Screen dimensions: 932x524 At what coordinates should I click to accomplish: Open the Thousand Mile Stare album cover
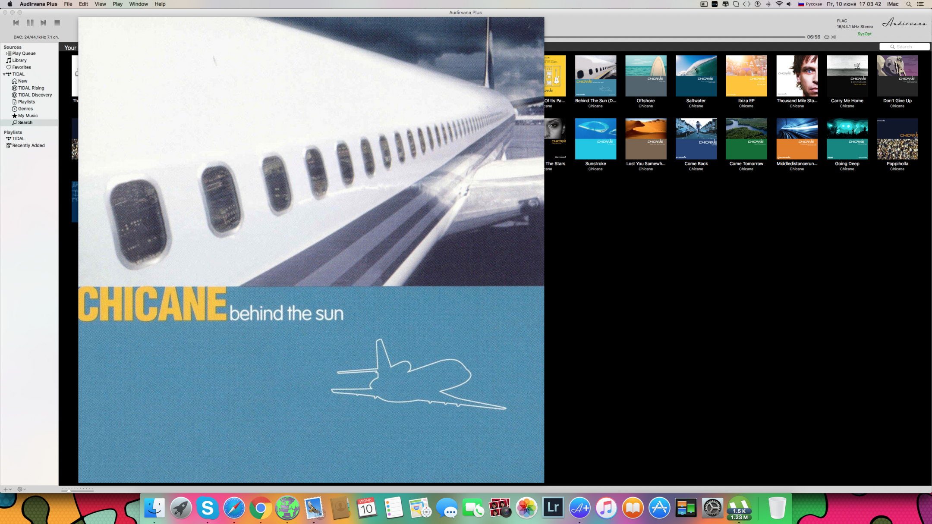point(797,75)
